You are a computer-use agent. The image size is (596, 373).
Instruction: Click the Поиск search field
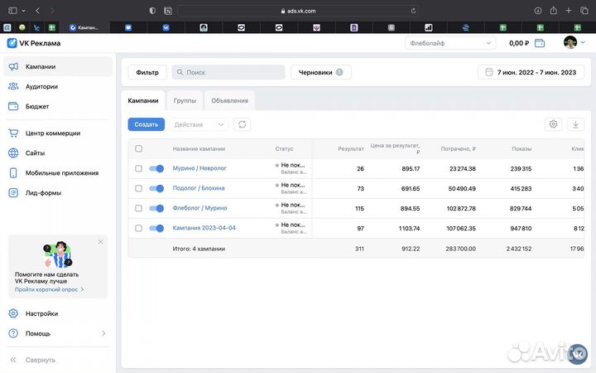[228, 72]
